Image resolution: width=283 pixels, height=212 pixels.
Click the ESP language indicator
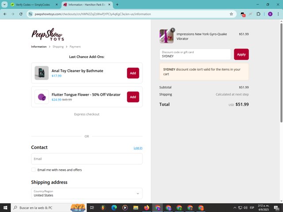coord(252,208)
